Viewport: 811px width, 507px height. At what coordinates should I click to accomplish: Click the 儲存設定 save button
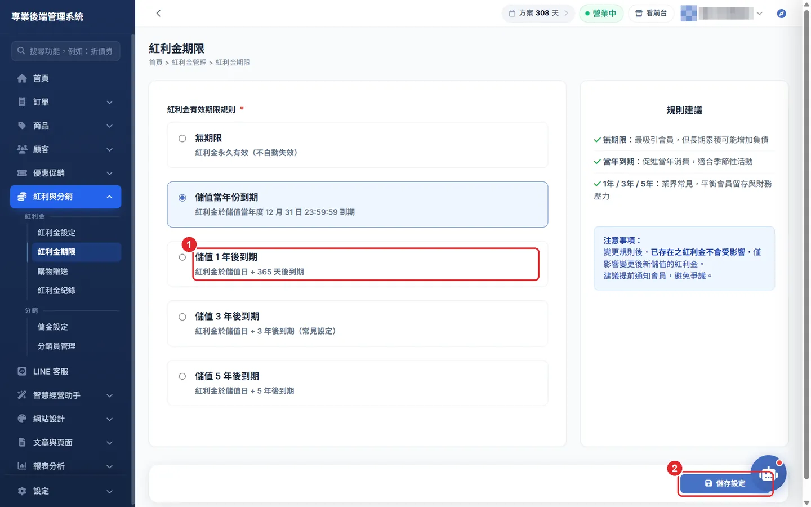point(725,483)
